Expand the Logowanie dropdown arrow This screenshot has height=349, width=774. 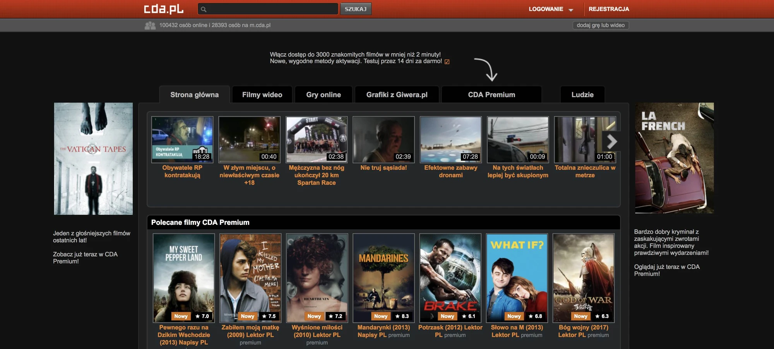pyautogui.click(x=571, y=10)
